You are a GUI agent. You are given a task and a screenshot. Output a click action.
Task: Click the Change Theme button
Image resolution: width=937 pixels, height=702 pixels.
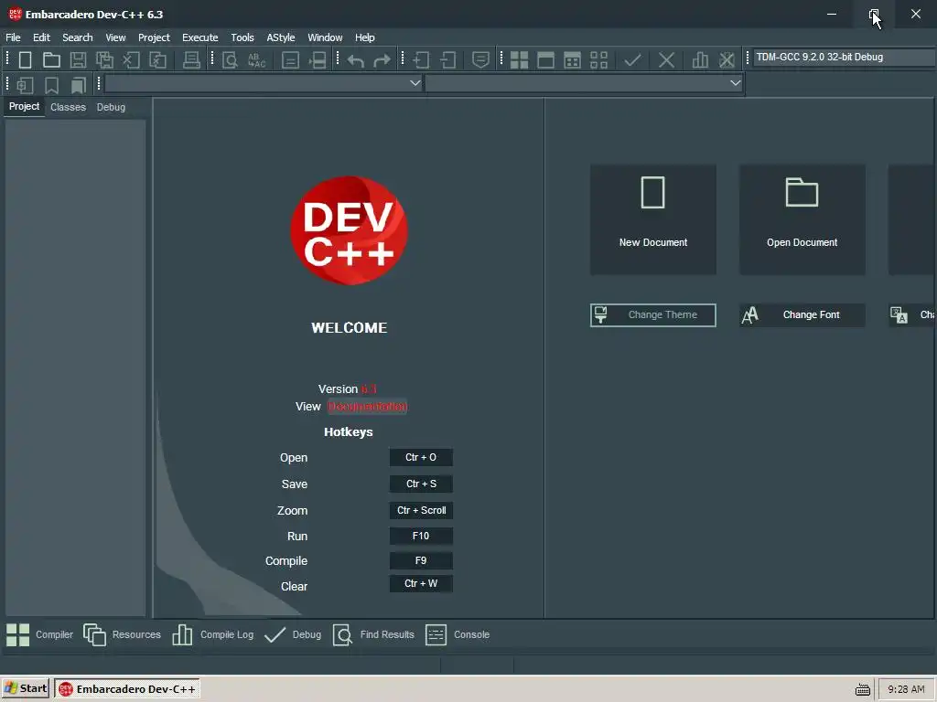(x=653, y=314)
